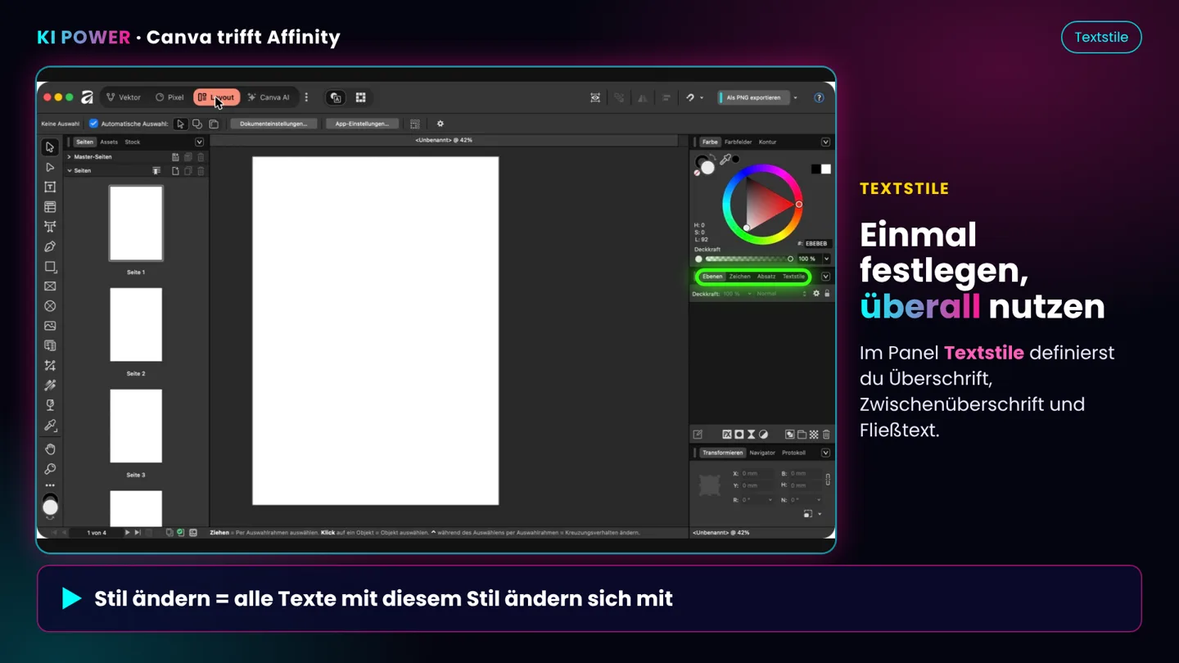This screenshot has height=663, width=1179.
Task: Swap stroke and fill colors arrow
Action: point(711,157)
